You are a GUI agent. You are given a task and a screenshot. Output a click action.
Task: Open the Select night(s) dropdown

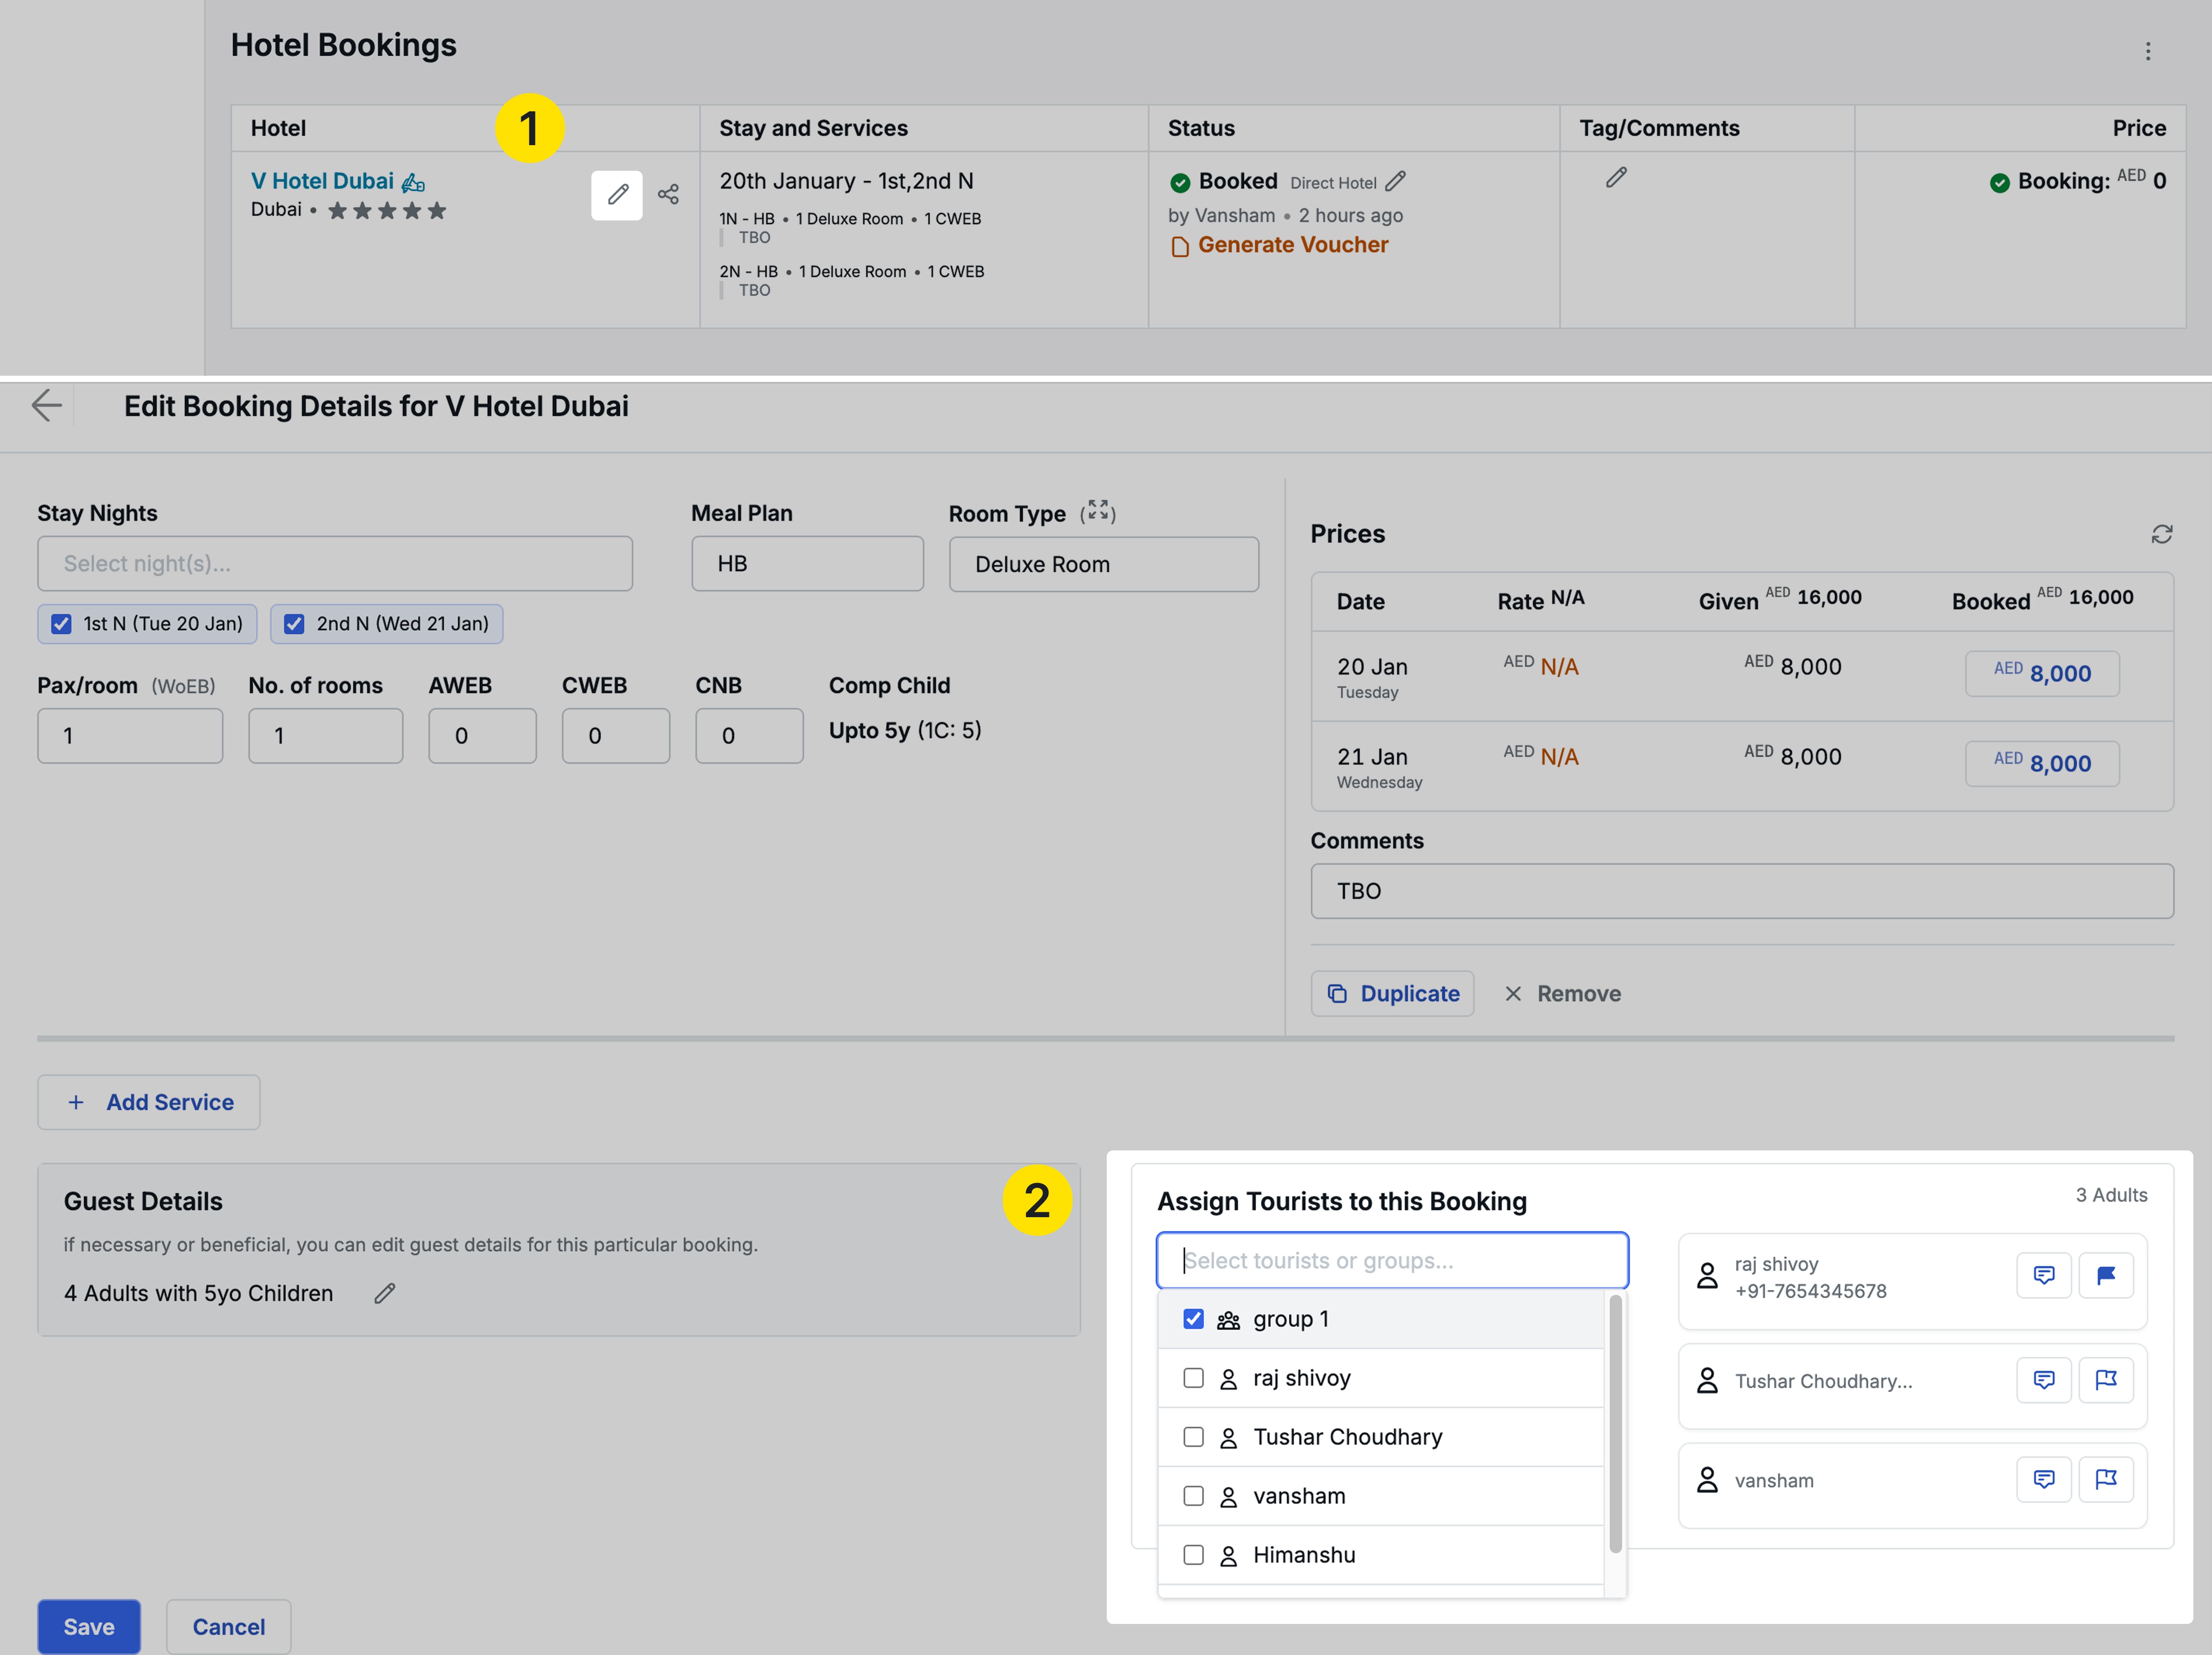(335, 563)
